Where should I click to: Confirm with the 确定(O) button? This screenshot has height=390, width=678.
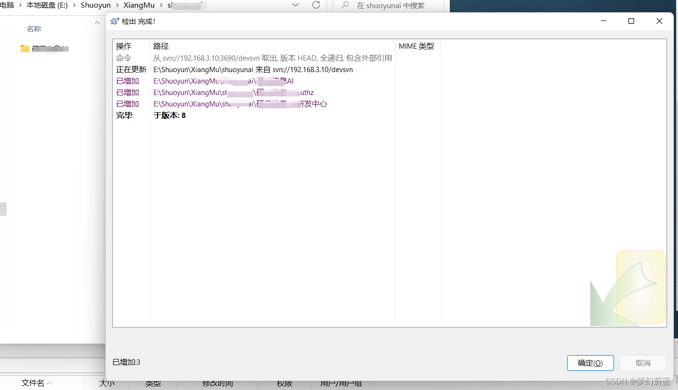590,363
